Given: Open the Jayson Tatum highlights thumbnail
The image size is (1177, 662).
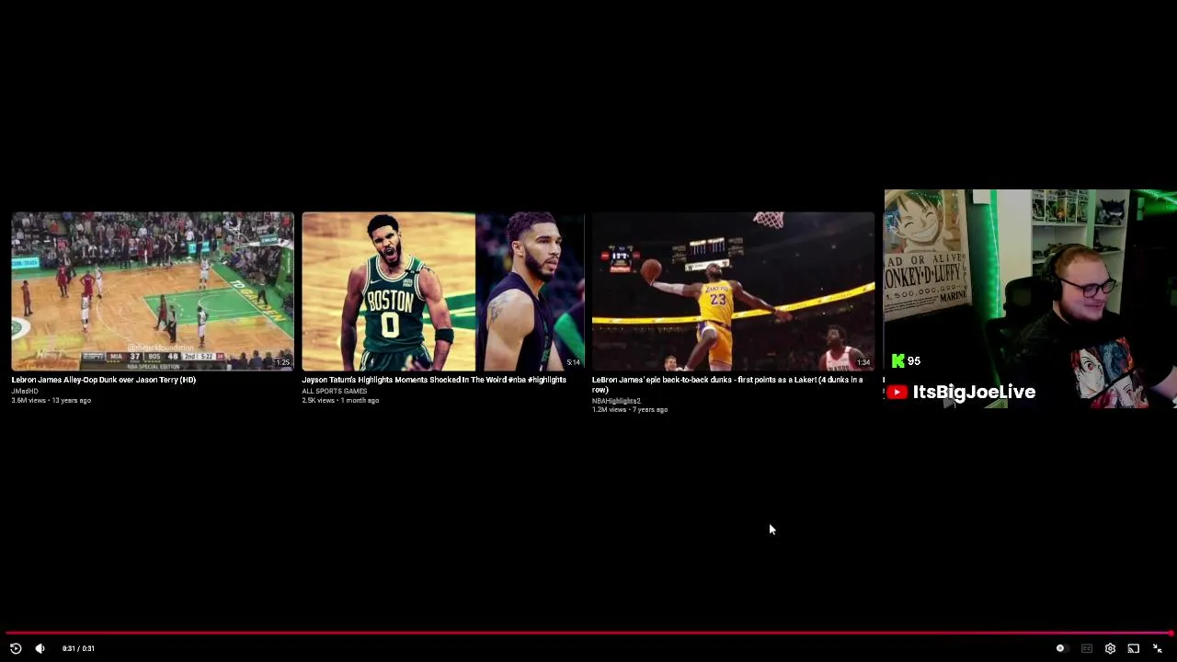Looking at the screenshot, I should [x=443, y=291].
